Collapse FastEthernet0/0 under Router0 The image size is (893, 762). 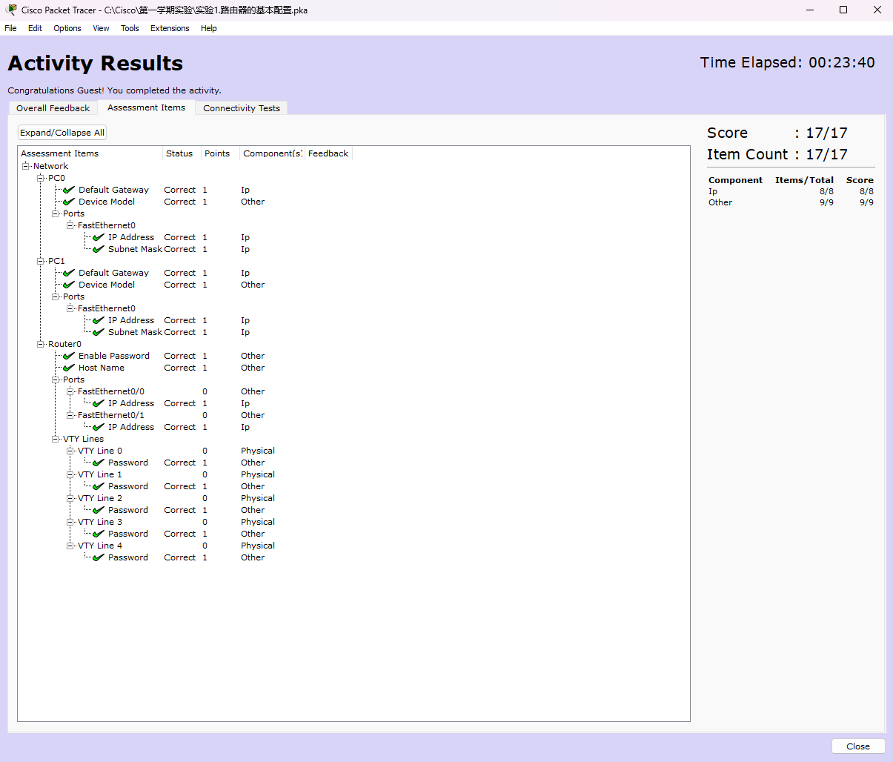coord(70,391)
